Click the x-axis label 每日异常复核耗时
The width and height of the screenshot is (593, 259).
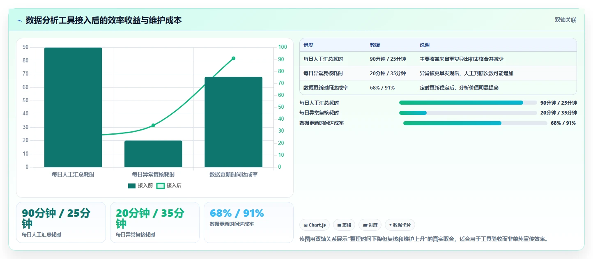[x=153, y=174]
